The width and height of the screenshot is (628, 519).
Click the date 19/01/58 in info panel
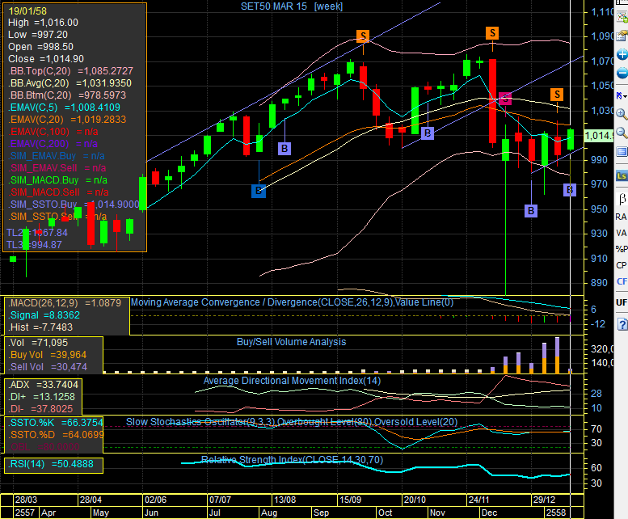click(x=27, y=11)
